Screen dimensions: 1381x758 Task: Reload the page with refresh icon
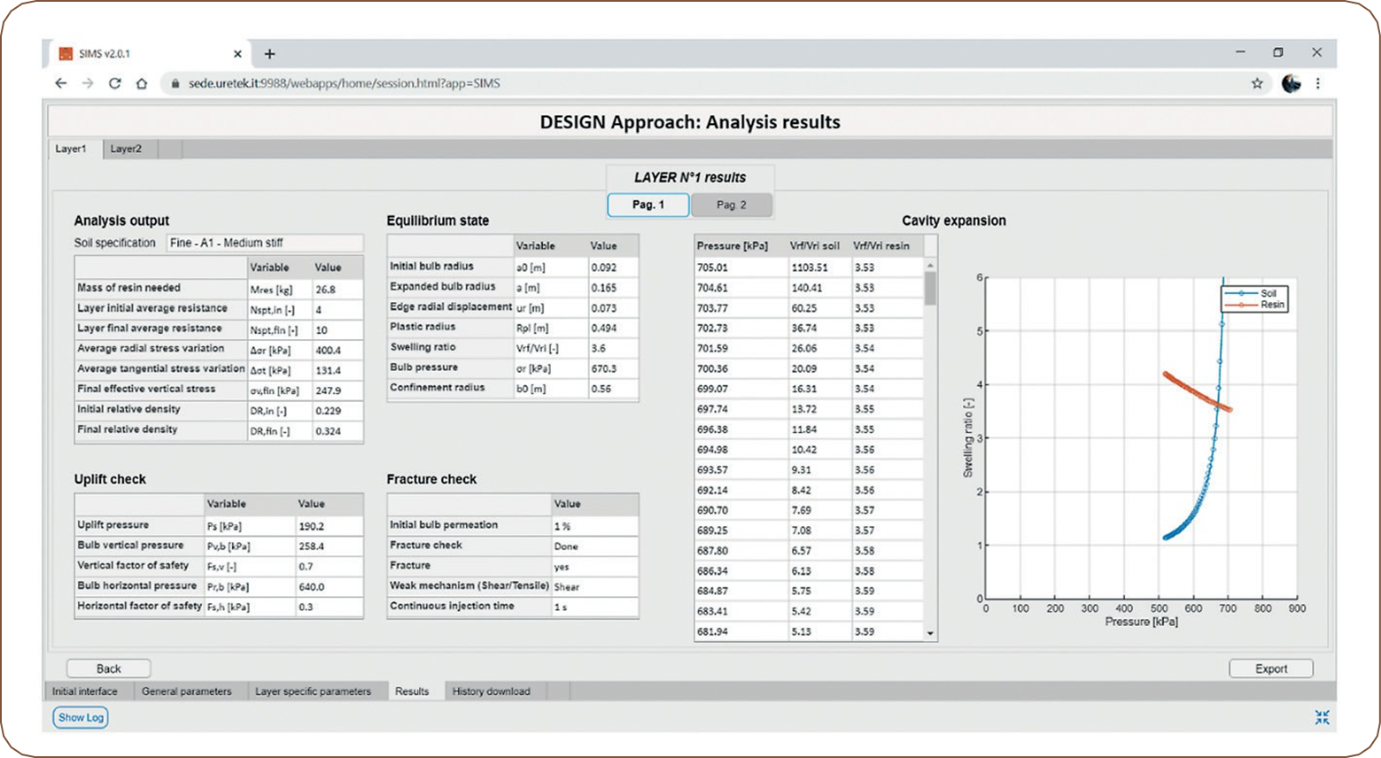[x=114, y=83]
